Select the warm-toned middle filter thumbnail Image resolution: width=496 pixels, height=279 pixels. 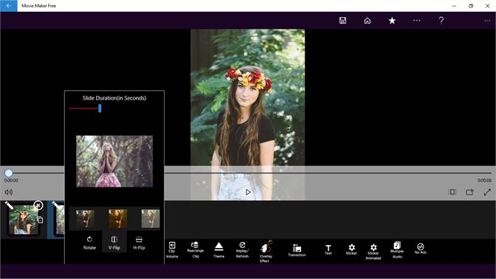pyautogui.click(x=118, y=218)
